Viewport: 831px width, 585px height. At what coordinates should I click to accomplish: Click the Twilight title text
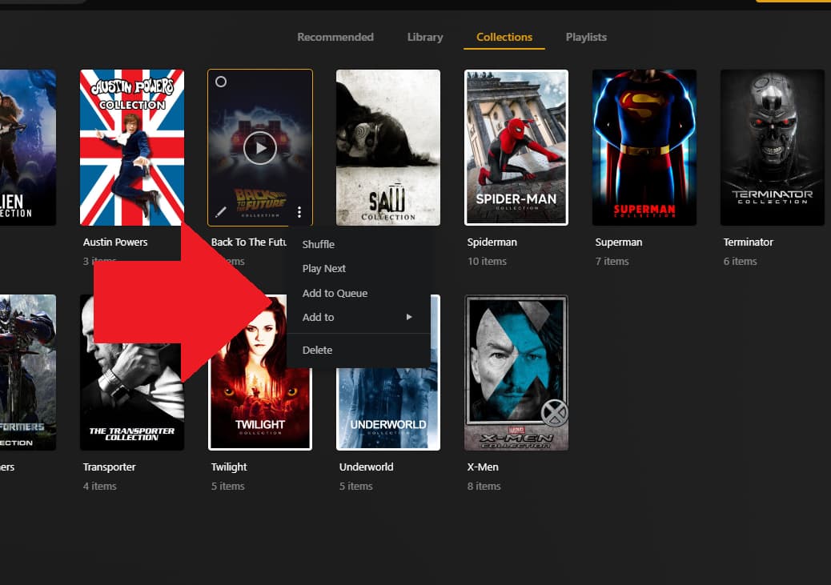coord(229,467)
